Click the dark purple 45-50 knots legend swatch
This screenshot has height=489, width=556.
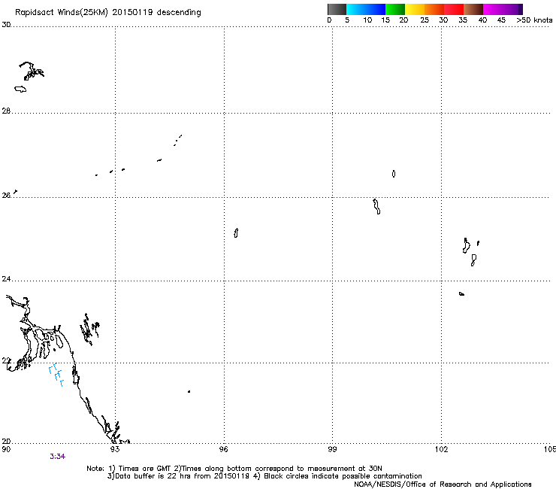click(512, 9)
